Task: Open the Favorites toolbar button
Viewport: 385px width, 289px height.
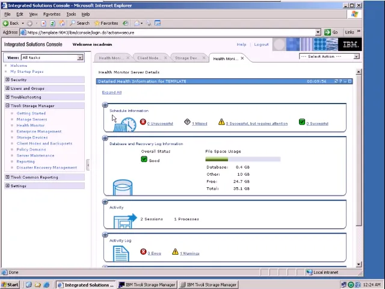Action: (x=106, y=23)
